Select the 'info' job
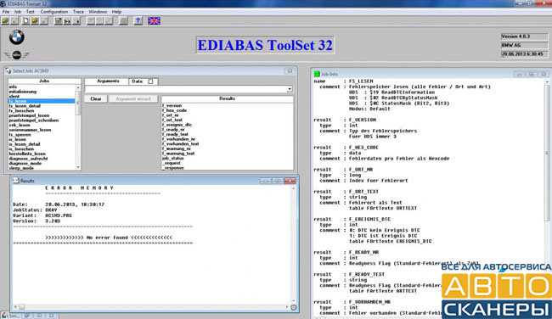Screen dimensions: 552x319 pos(13,87)
